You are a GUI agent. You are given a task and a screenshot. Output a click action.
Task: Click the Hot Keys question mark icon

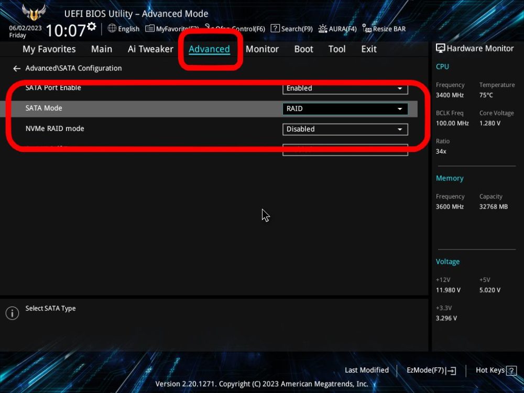(x=511, y=370)
